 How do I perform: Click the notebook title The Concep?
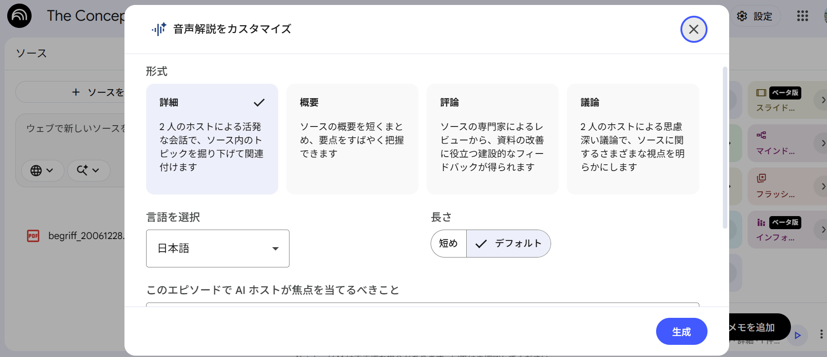tap(86, 16)
